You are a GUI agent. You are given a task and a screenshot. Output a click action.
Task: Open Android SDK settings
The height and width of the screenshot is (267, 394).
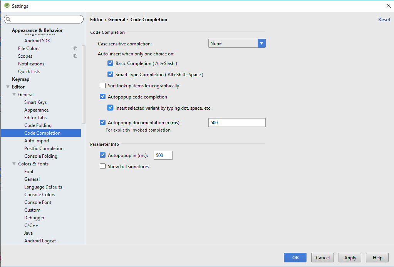tap(37, 41)
